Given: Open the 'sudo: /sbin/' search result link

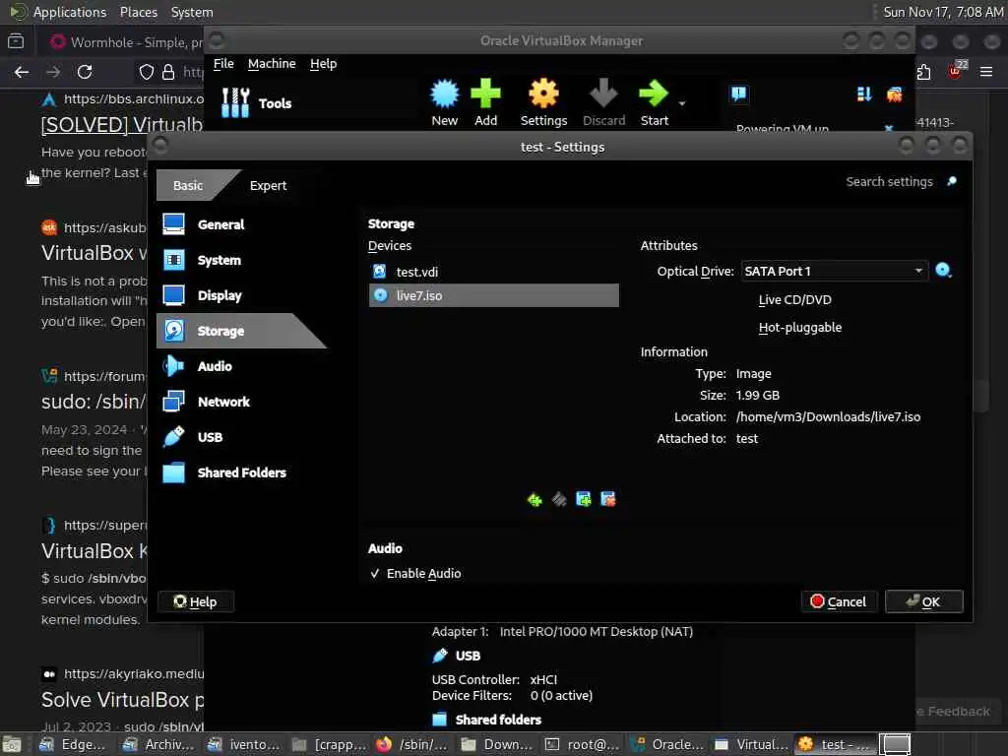Looking at the screenshot, I should (x=94, y=402).
